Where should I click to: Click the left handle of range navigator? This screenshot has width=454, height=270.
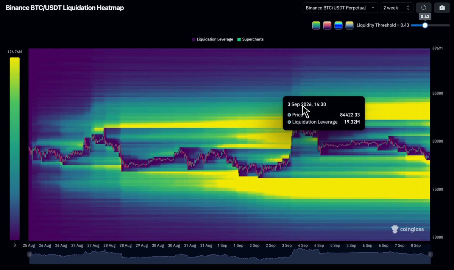(29, 254)
